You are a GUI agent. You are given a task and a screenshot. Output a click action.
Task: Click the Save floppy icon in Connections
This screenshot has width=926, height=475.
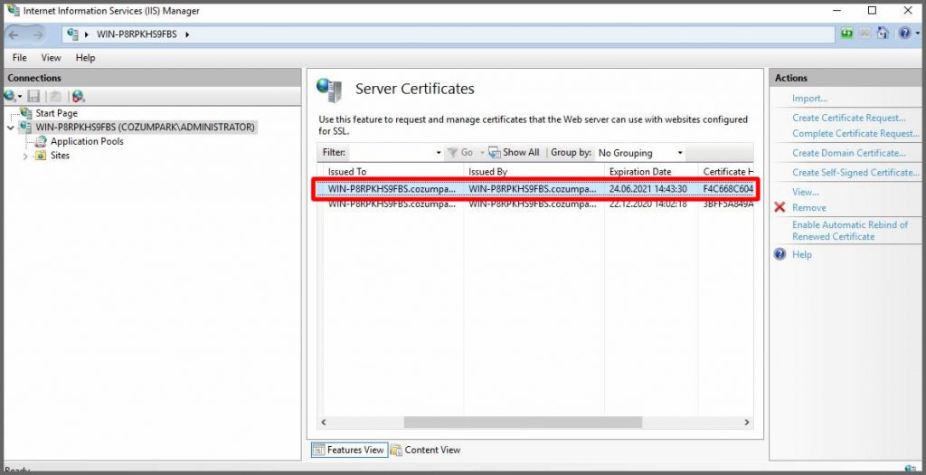33,96
